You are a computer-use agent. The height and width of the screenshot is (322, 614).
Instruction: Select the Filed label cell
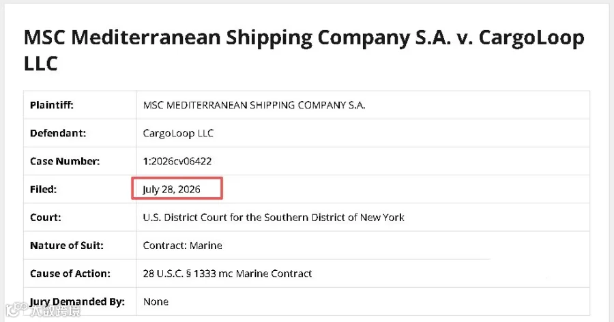[80, 189]
